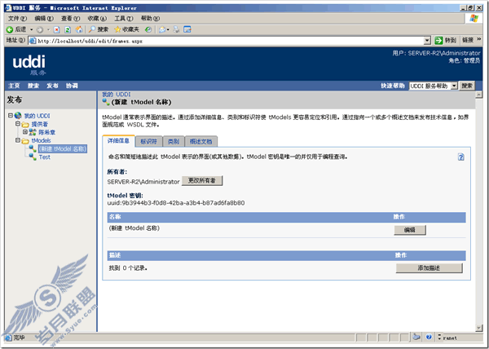The image size is (489, 349).
Task: Click the Print icon in toolbar
Action: (x=177, y=29)
